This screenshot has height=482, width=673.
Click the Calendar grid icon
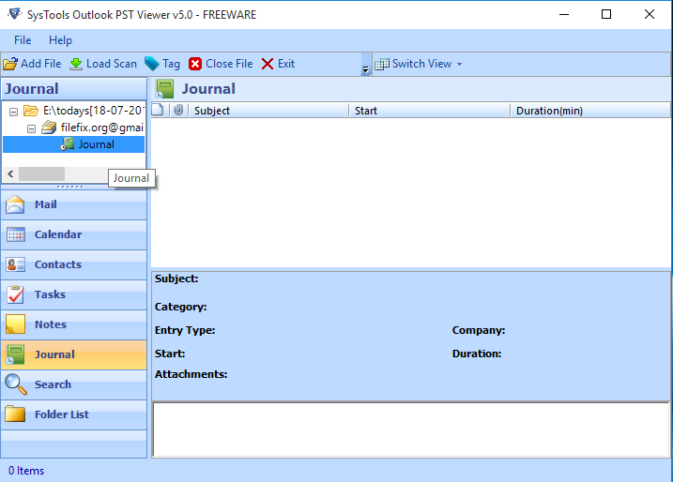pyautogui.click(x=16, y=234)
